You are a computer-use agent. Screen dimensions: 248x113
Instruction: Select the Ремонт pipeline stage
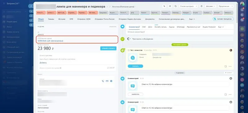[x=145, y=13]
